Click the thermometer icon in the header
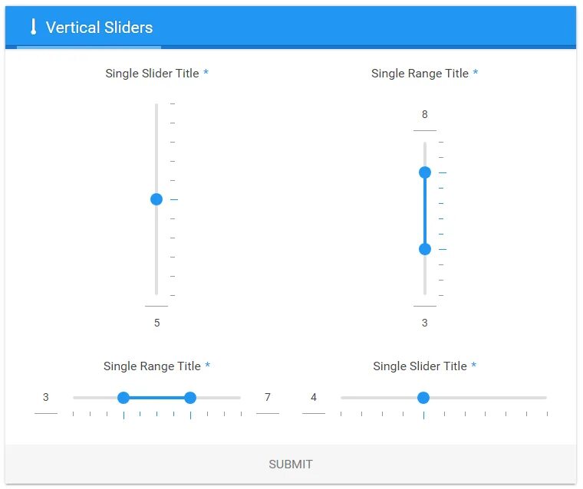The width and height of the screenshot is (583, 489). (x=33, y=28)
